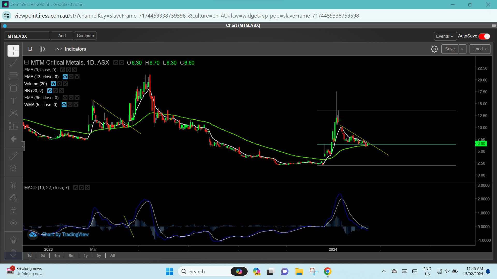Hide the EMA 13 indicator
Screen dimensions: 497x279
[x=65, y=77]
